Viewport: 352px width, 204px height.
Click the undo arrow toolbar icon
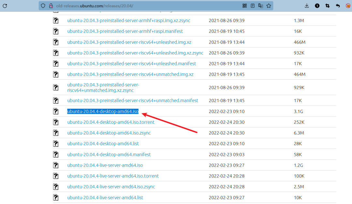pos(338,6)
